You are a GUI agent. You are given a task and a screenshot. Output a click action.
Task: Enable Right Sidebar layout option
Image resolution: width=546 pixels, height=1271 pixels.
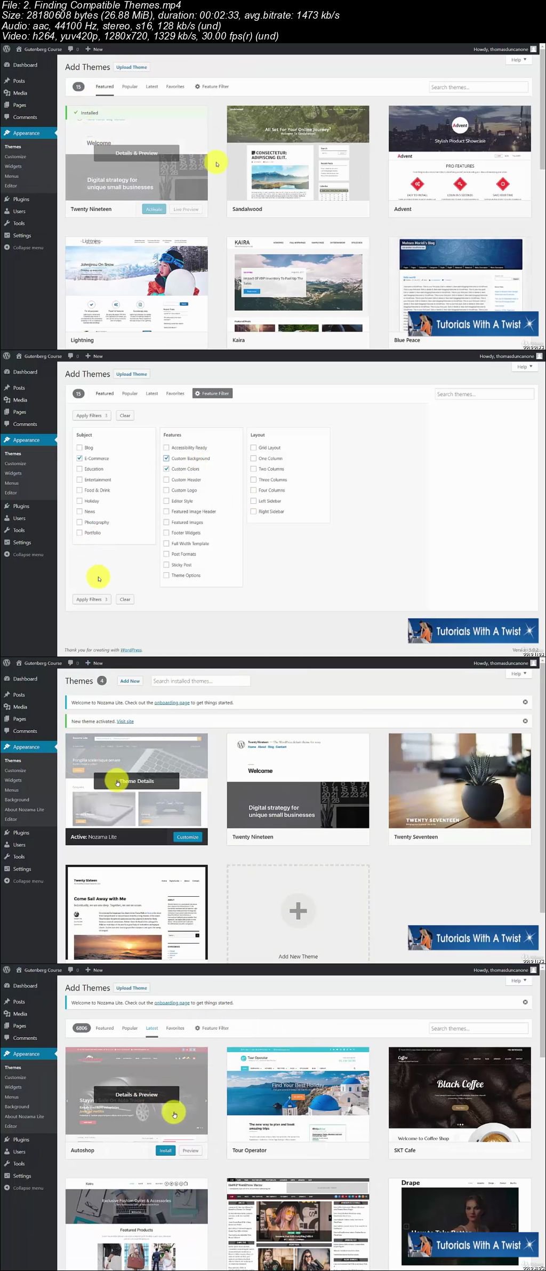tap(254, 511)
